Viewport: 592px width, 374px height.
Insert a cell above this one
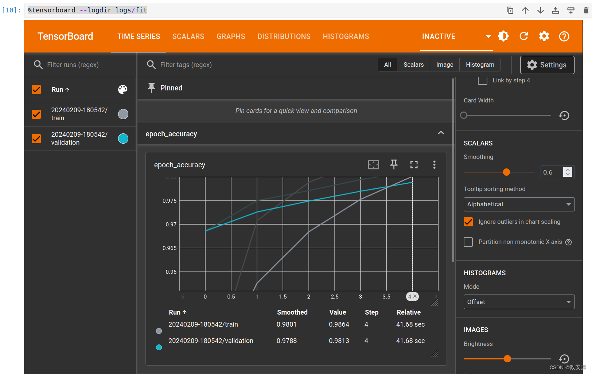coord(556,10)
